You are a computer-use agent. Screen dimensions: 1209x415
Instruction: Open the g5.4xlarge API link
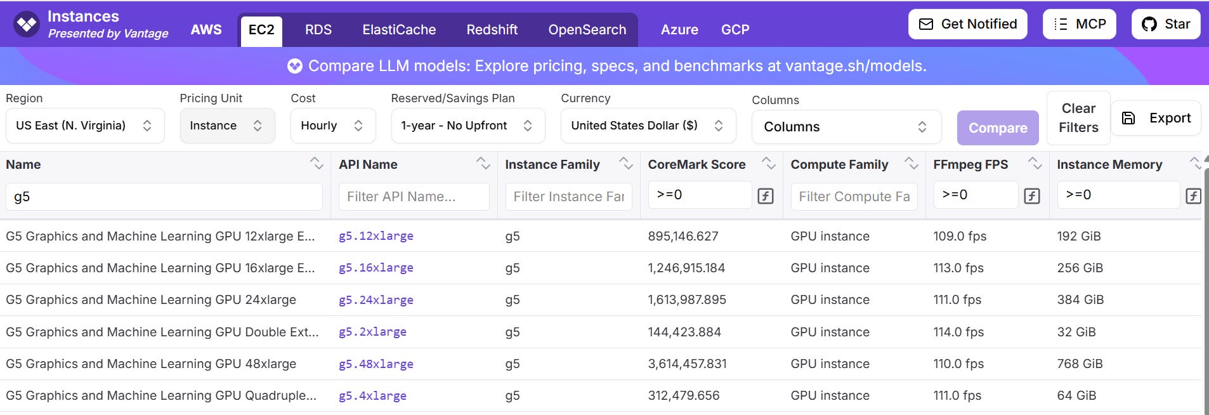coord(372,395)
